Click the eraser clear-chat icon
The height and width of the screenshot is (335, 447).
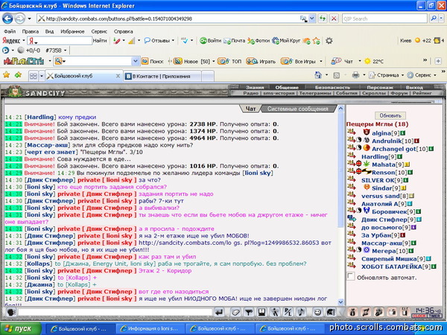[x=235, y=313]
